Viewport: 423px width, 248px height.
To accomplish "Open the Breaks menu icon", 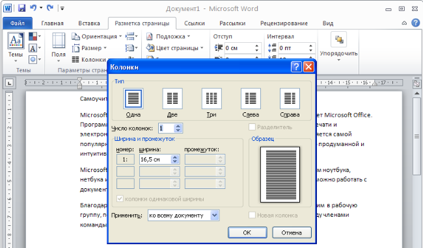I will [131, 36].
